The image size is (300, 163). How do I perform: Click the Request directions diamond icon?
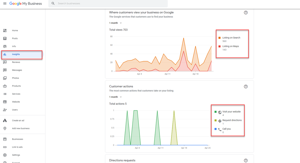[220, 121]
